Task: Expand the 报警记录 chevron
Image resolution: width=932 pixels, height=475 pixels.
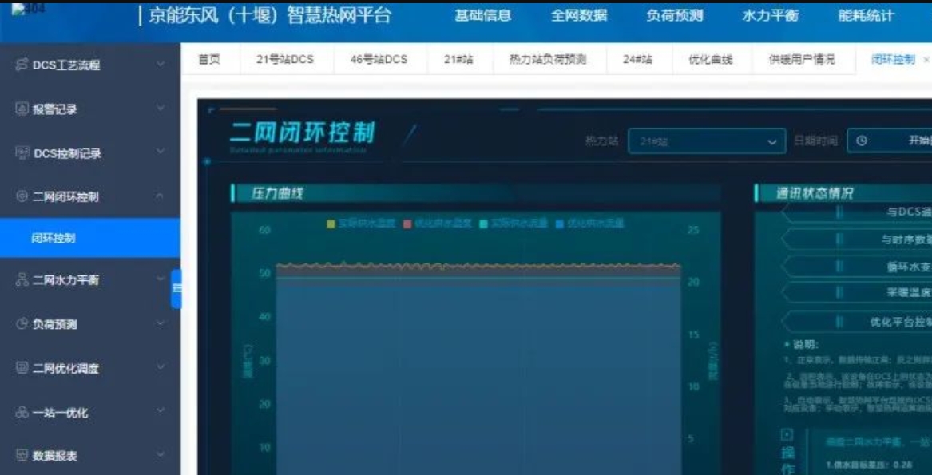Action: [160, 109]
